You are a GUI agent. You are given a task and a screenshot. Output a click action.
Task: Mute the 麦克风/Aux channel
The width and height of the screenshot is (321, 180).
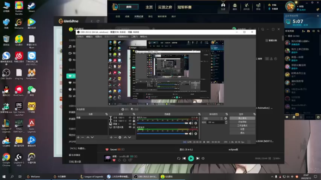click(x=191, y=123)
